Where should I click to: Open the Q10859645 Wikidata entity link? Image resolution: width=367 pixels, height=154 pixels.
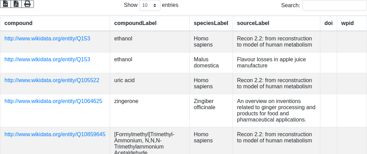(x=55, y=134)
